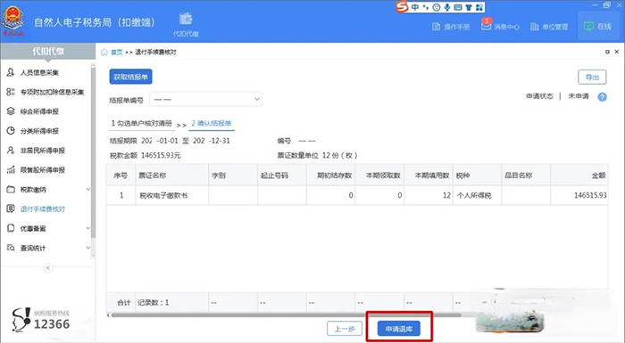Click the tax bureau emblem logo
Screen dimensions: 625x343
click(13, 20)
